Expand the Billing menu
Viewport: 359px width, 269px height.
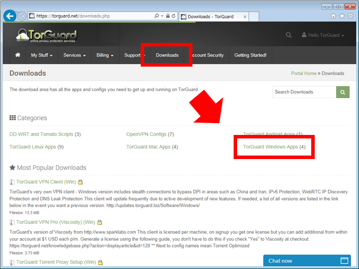(105, 55)
